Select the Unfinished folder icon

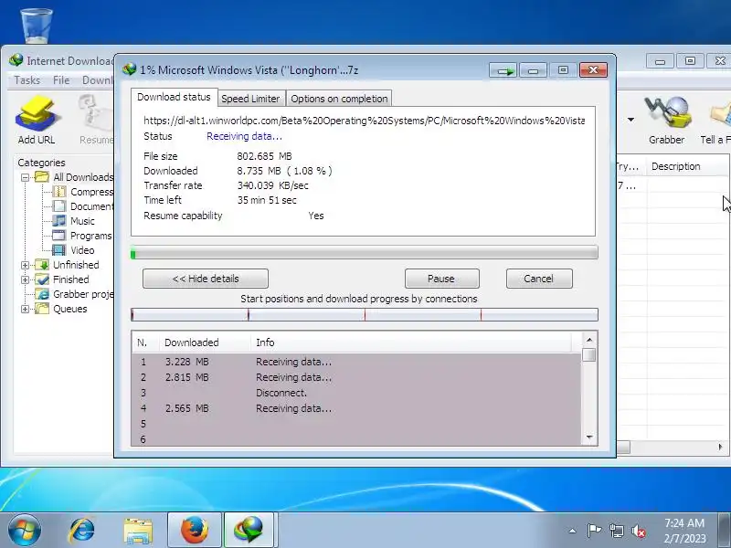pos(42,265)
